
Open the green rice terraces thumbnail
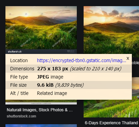(x=111, y=109)
